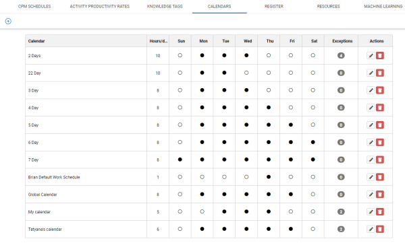
Task: Delete the 3 Day calendar
Action: pyautogui.click(x=380, y=90)
